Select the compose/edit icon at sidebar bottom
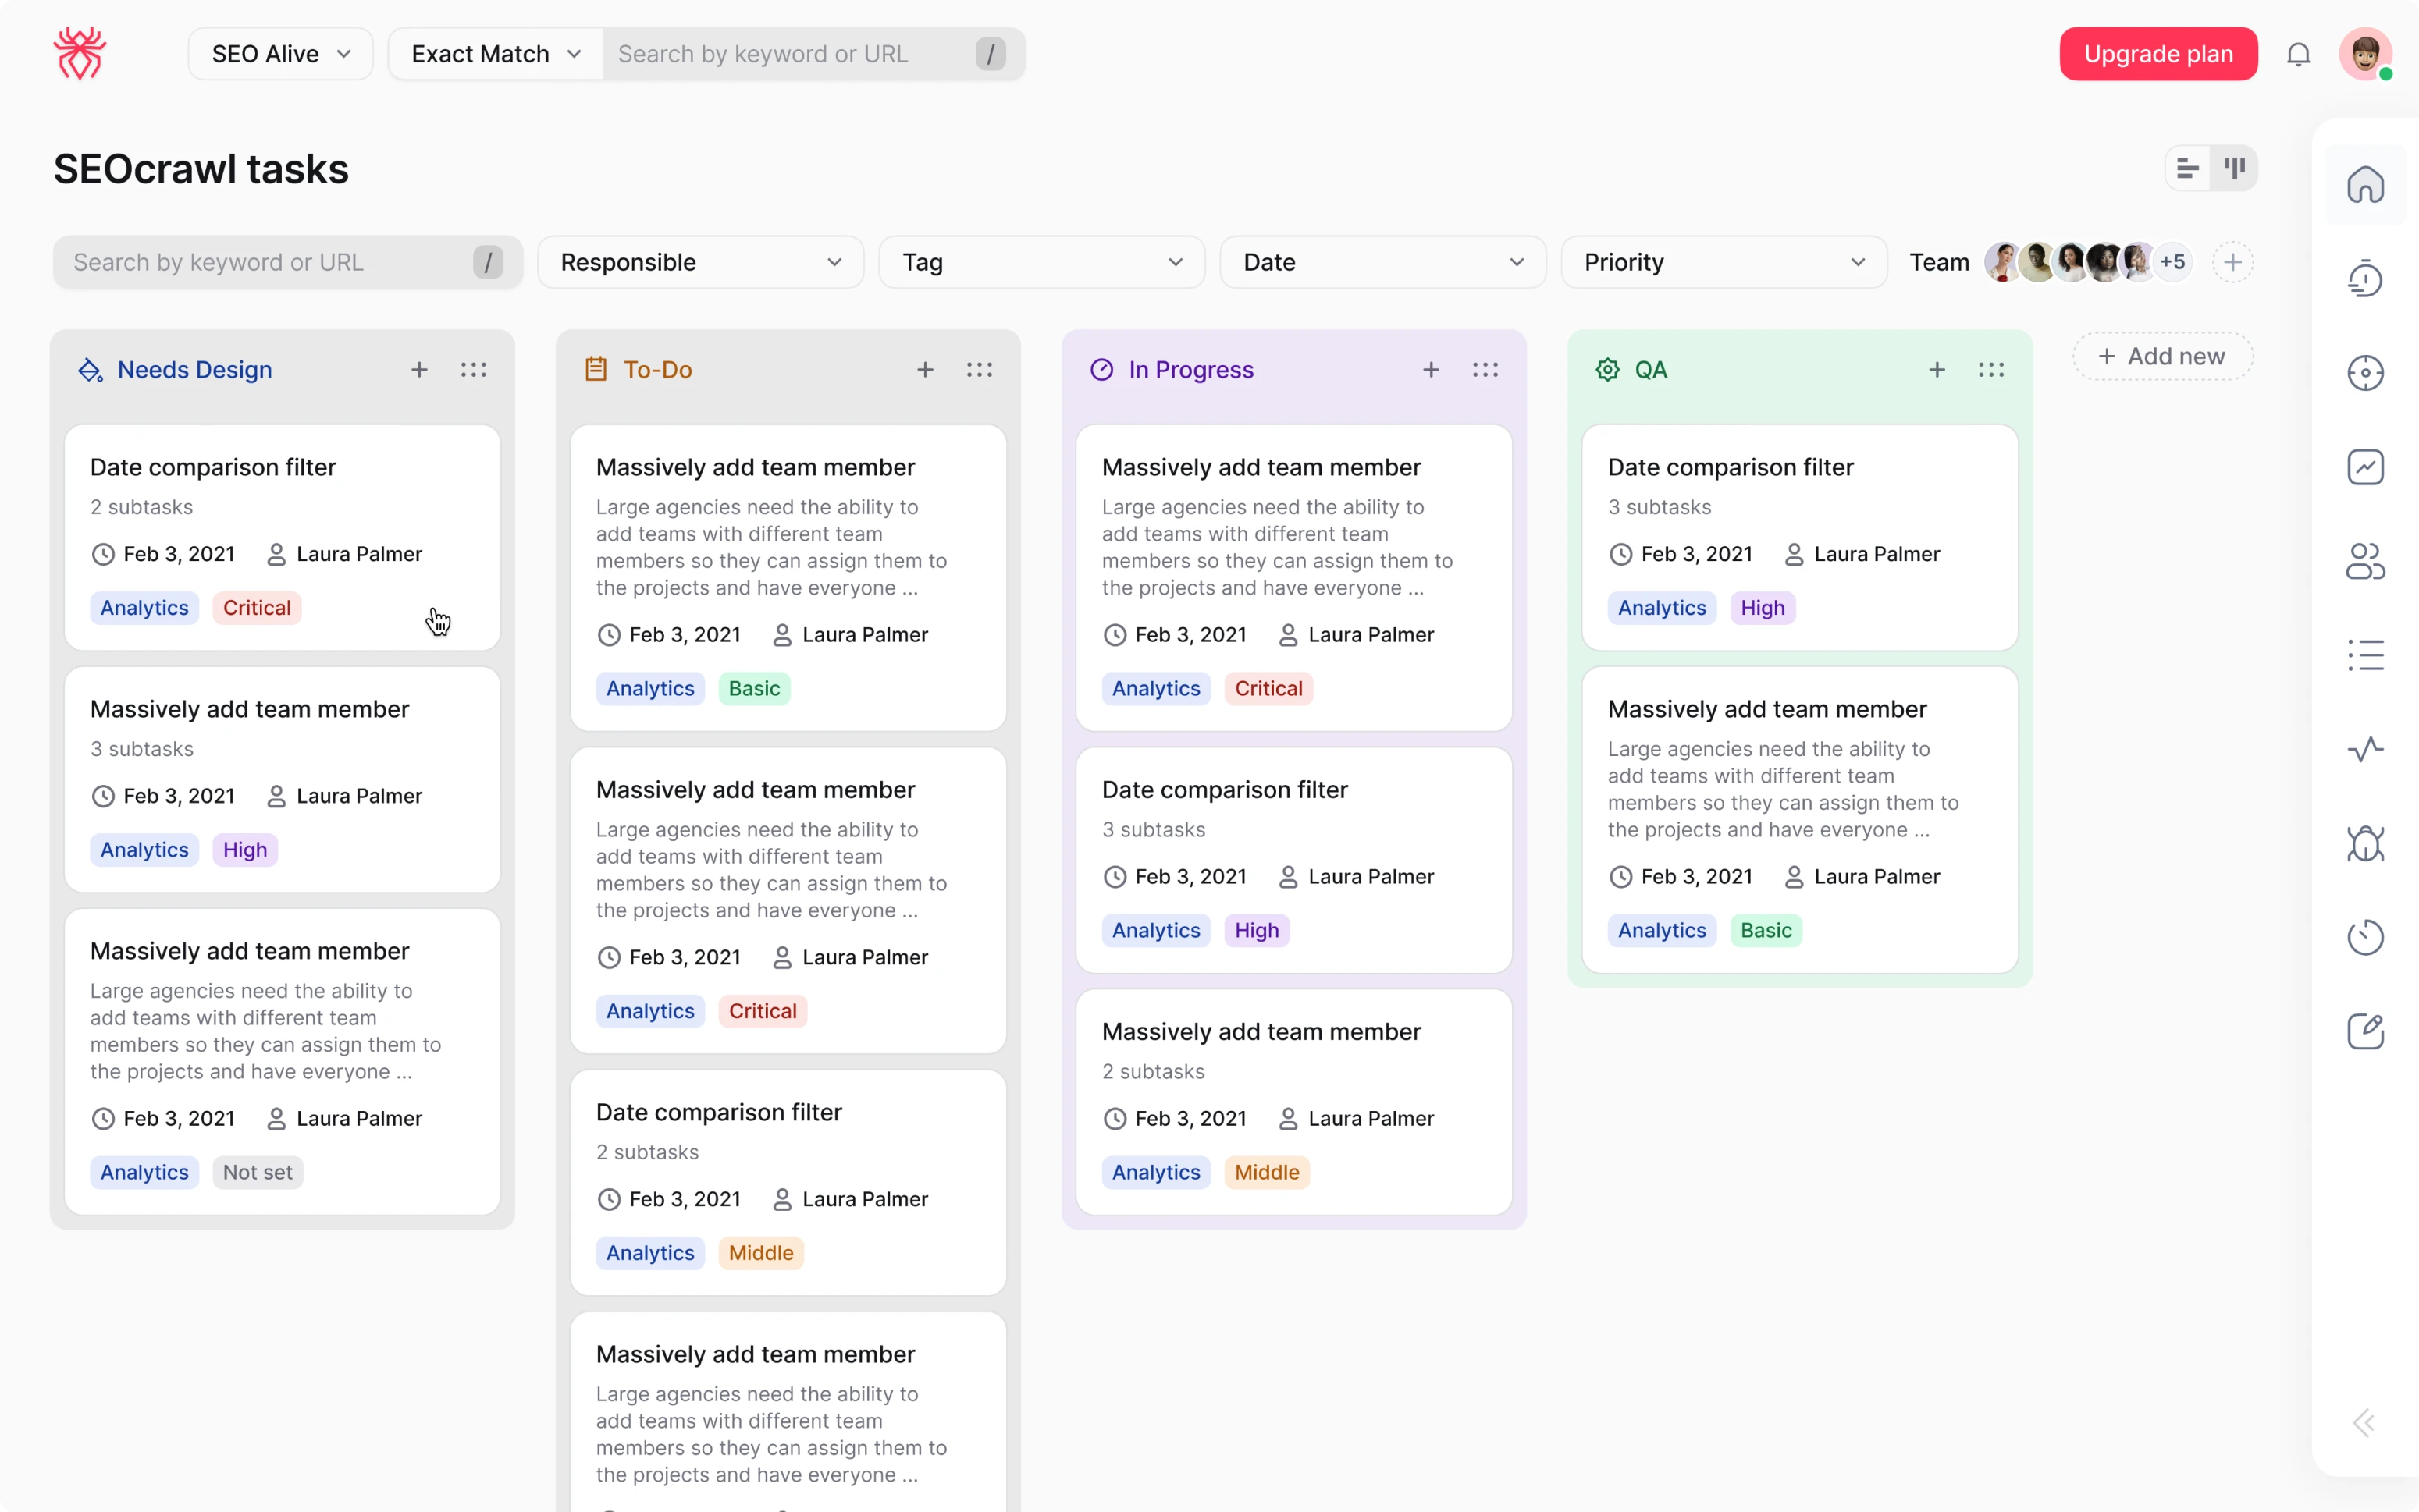 (2365, 1030)
